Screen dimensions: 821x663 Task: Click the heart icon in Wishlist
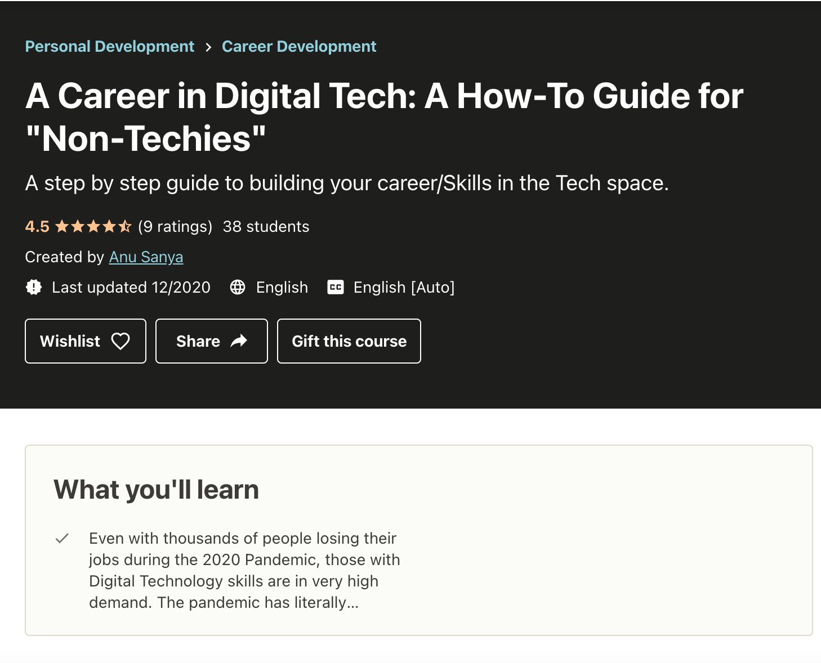point(121,341)
